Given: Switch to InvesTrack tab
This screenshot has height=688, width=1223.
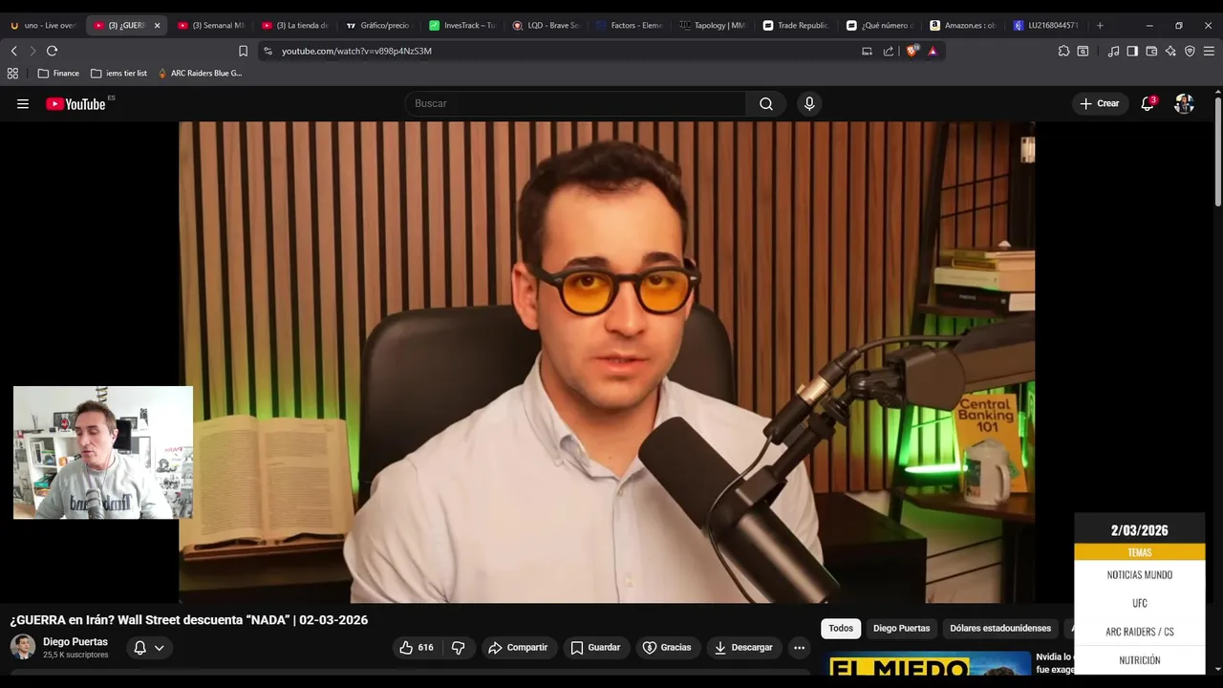Looking at the screenshot, I should (462, 26).
